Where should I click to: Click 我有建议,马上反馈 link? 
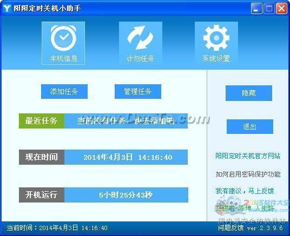click(x=245, y=191)
